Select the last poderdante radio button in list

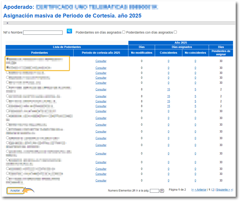[7, 178]
